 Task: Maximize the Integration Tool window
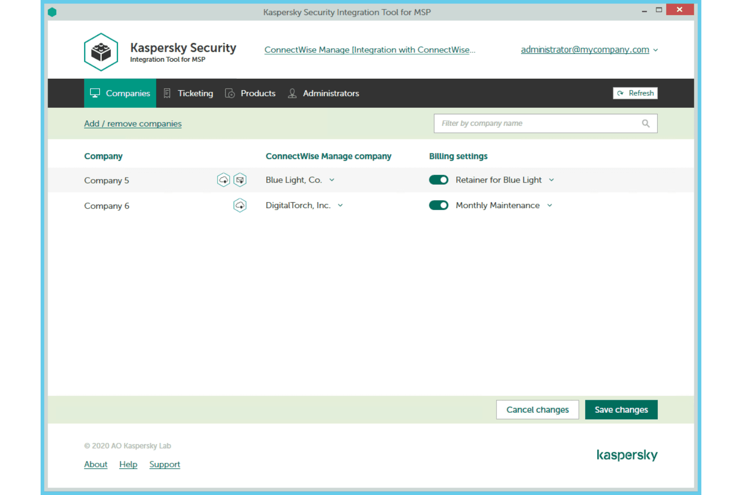click(x=659, y=10)
